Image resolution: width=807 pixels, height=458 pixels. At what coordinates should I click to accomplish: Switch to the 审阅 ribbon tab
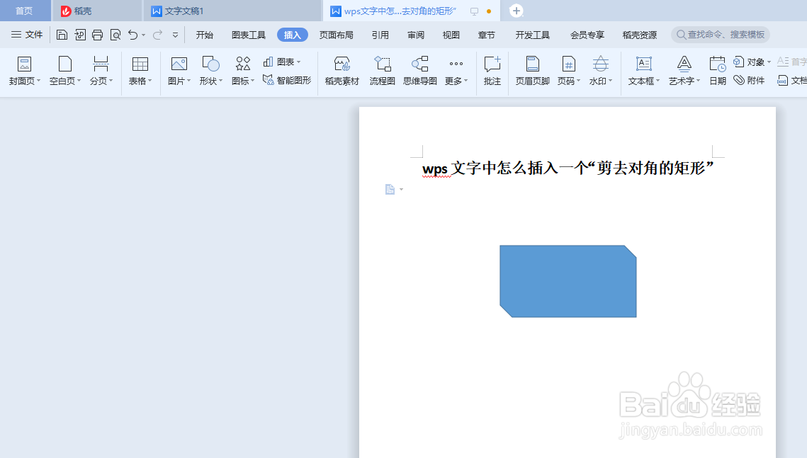coord(416,35)
